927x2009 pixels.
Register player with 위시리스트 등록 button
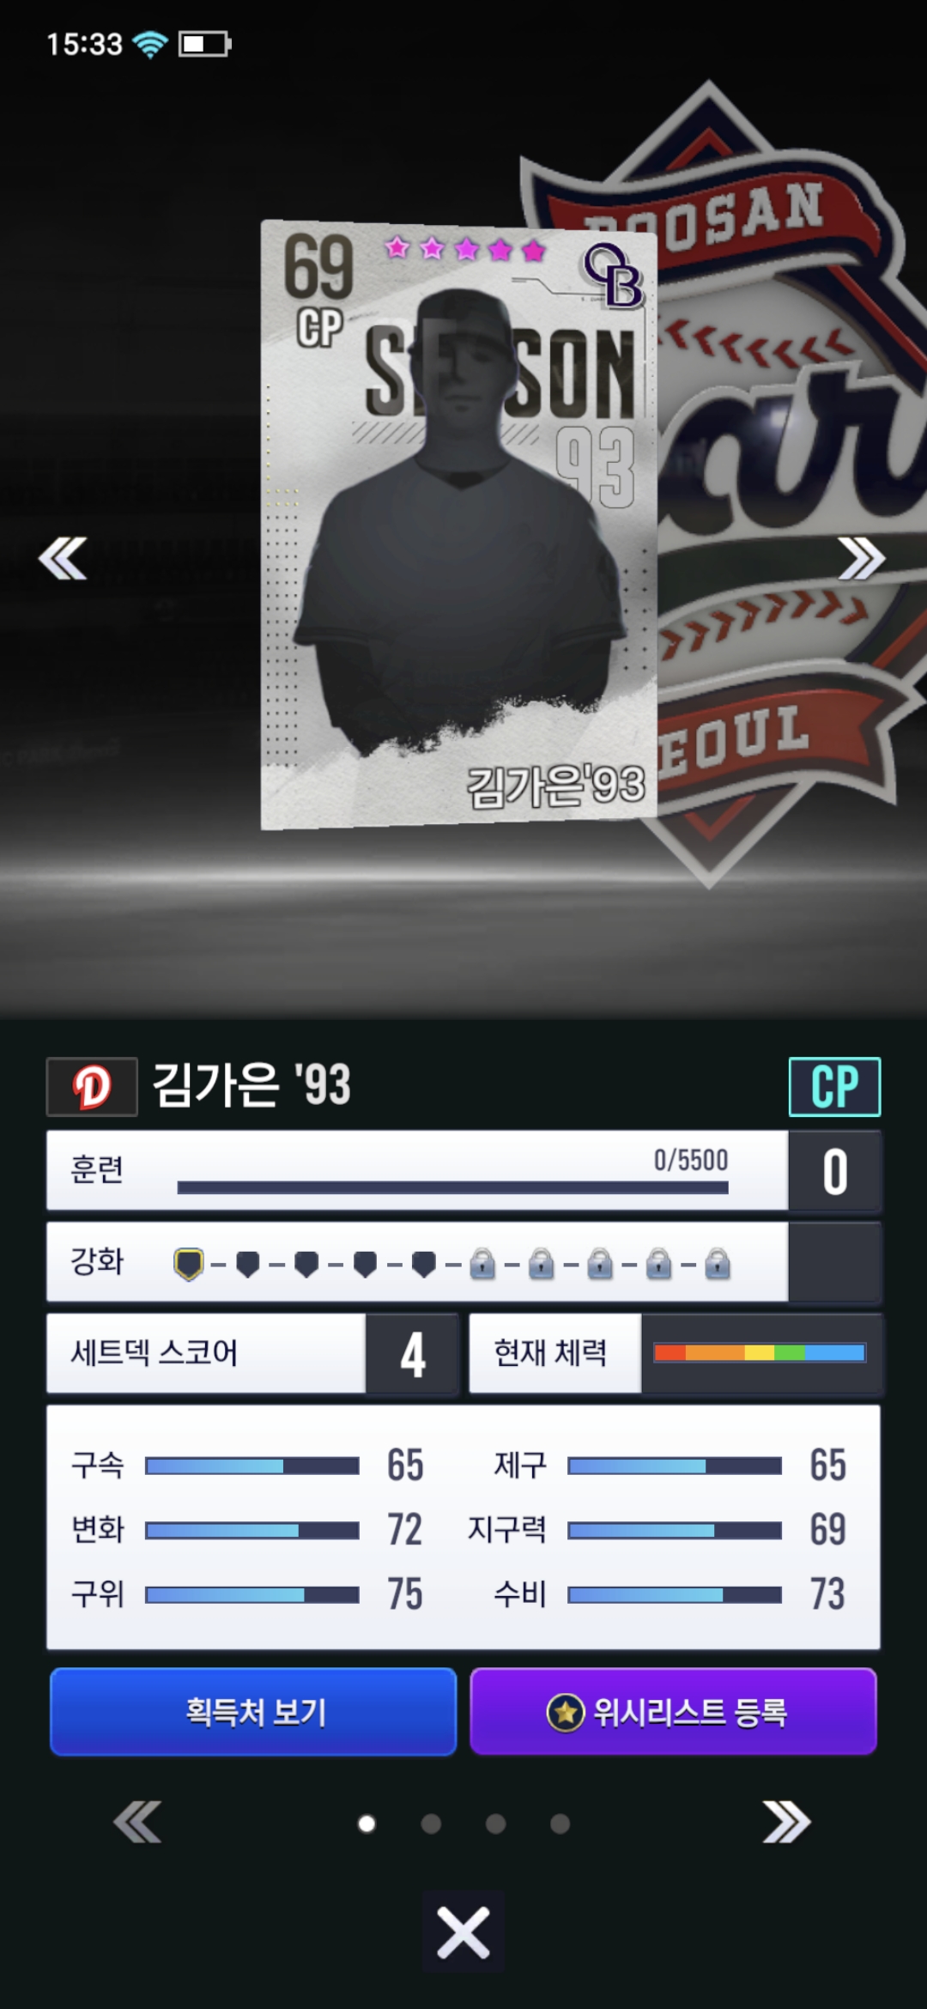(x=673, y=1711)
